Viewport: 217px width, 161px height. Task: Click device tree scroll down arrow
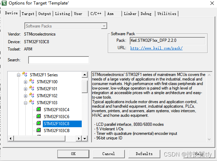(85, 138)
